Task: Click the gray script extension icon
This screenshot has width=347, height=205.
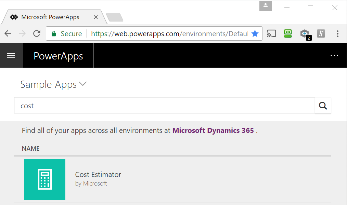Action: click(x=321, y=33)
